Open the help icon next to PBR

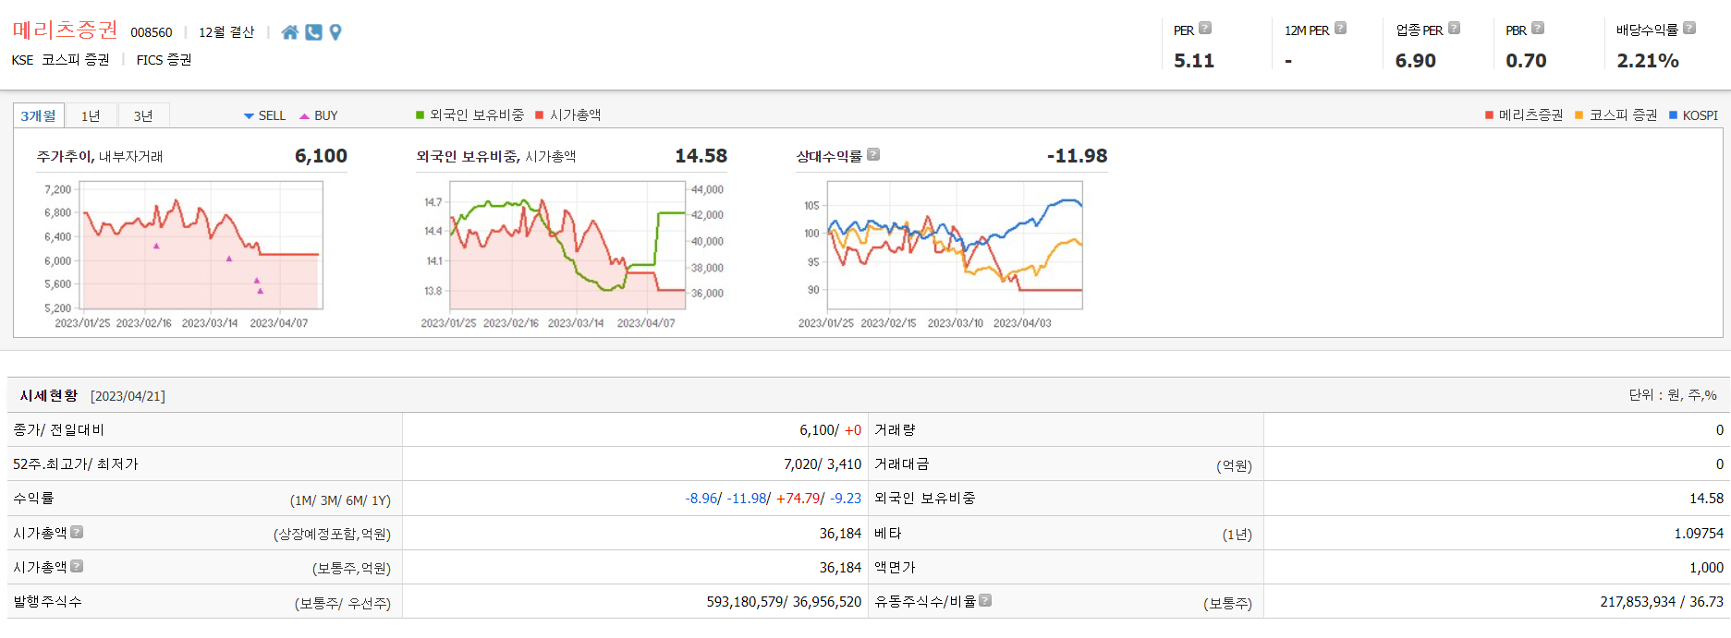pyautogui.click(x=1538, y=29)
